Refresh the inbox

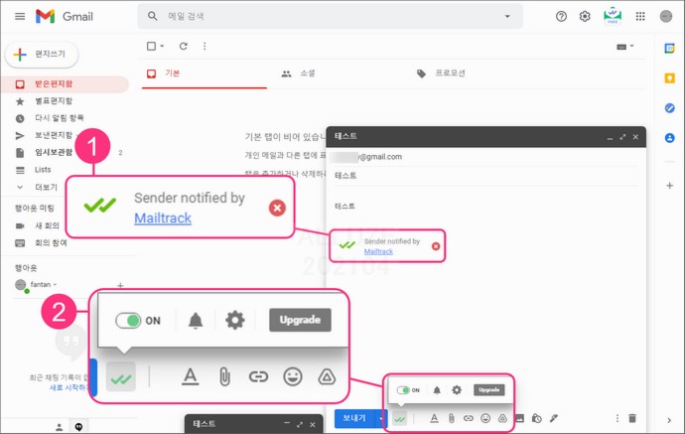point(184,46)
